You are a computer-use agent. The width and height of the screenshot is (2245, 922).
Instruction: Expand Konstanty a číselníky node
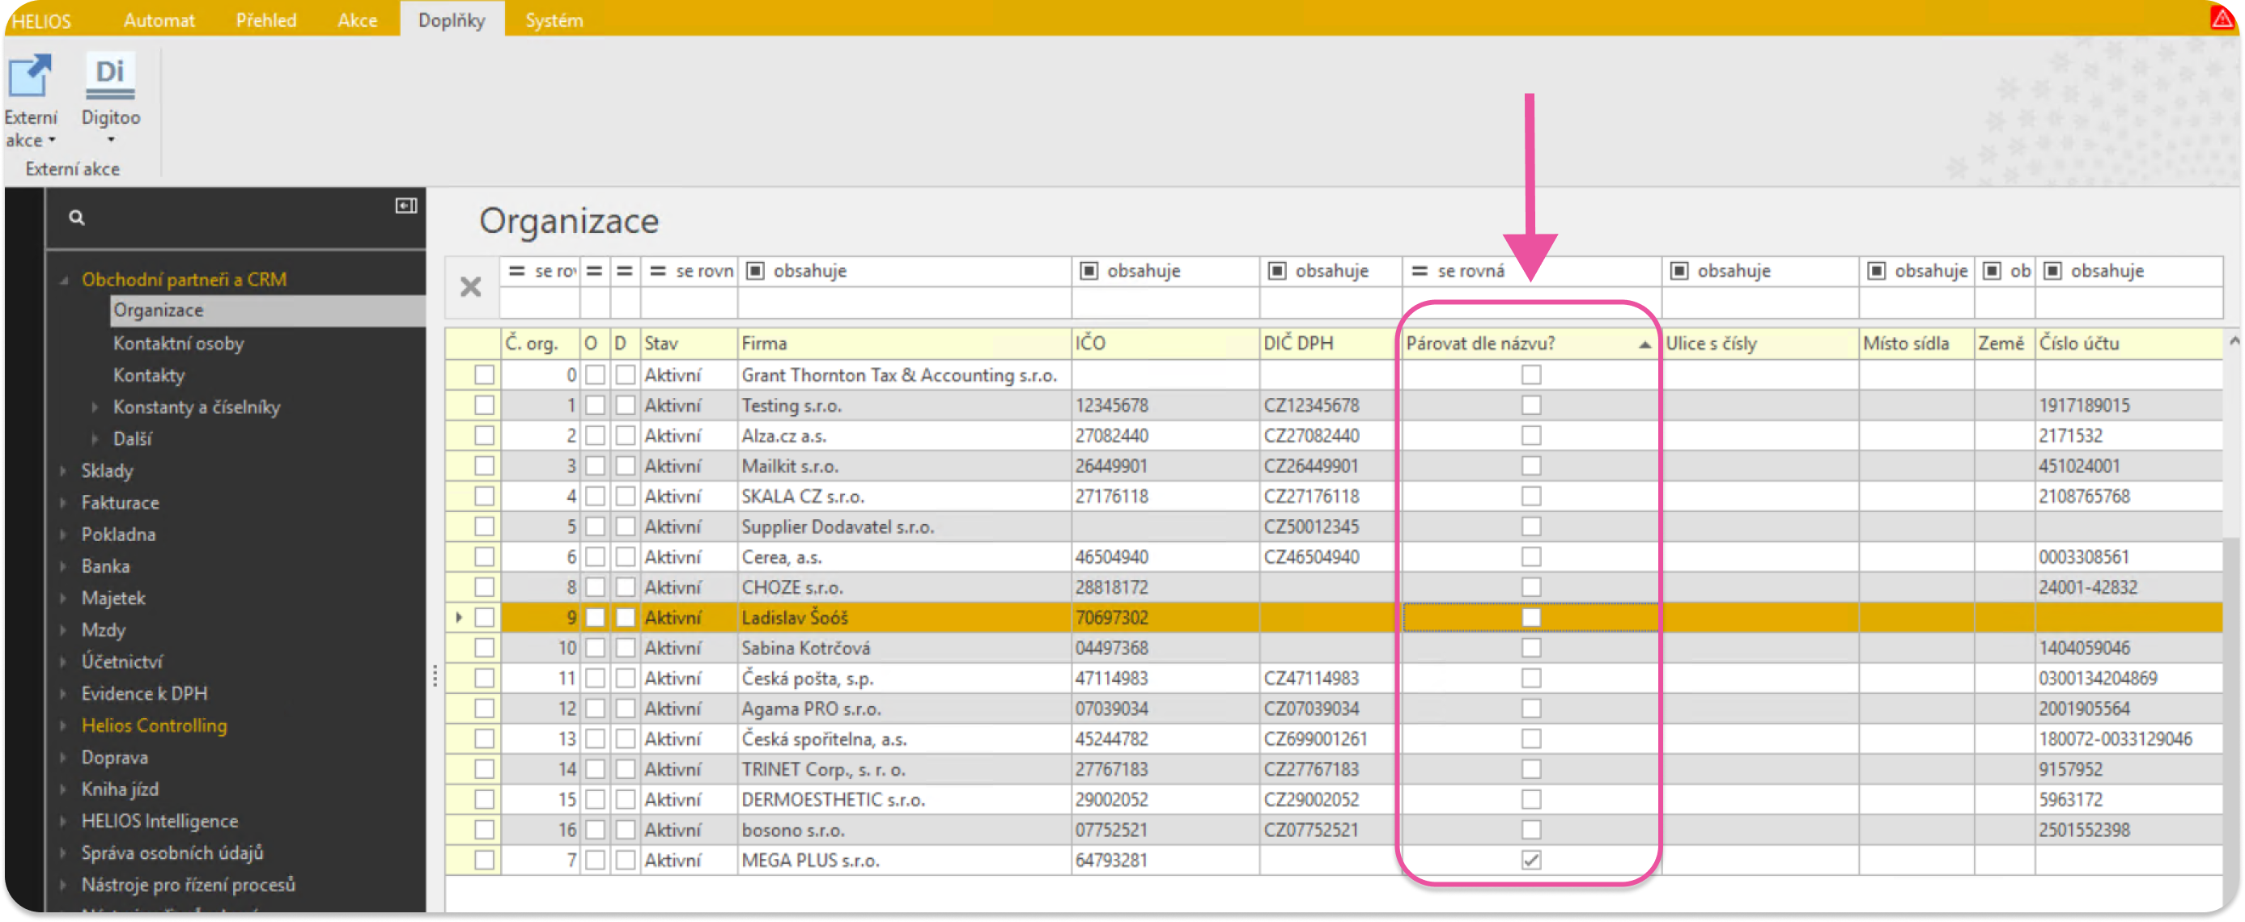pos(95,408)
